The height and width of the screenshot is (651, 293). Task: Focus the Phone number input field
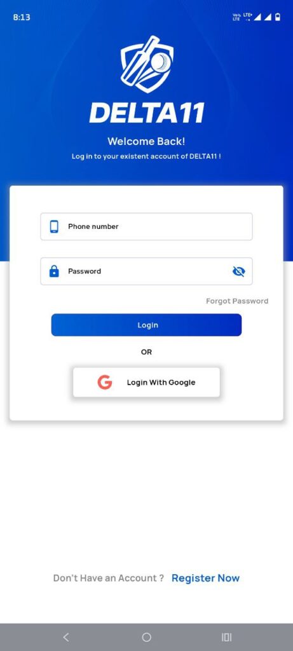coord(146,227)
